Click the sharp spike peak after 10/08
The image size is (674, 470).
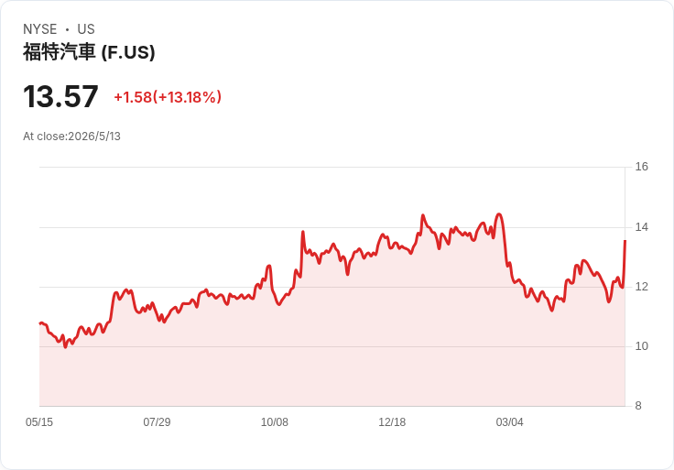pyautogui.click(x=303, y=232)
